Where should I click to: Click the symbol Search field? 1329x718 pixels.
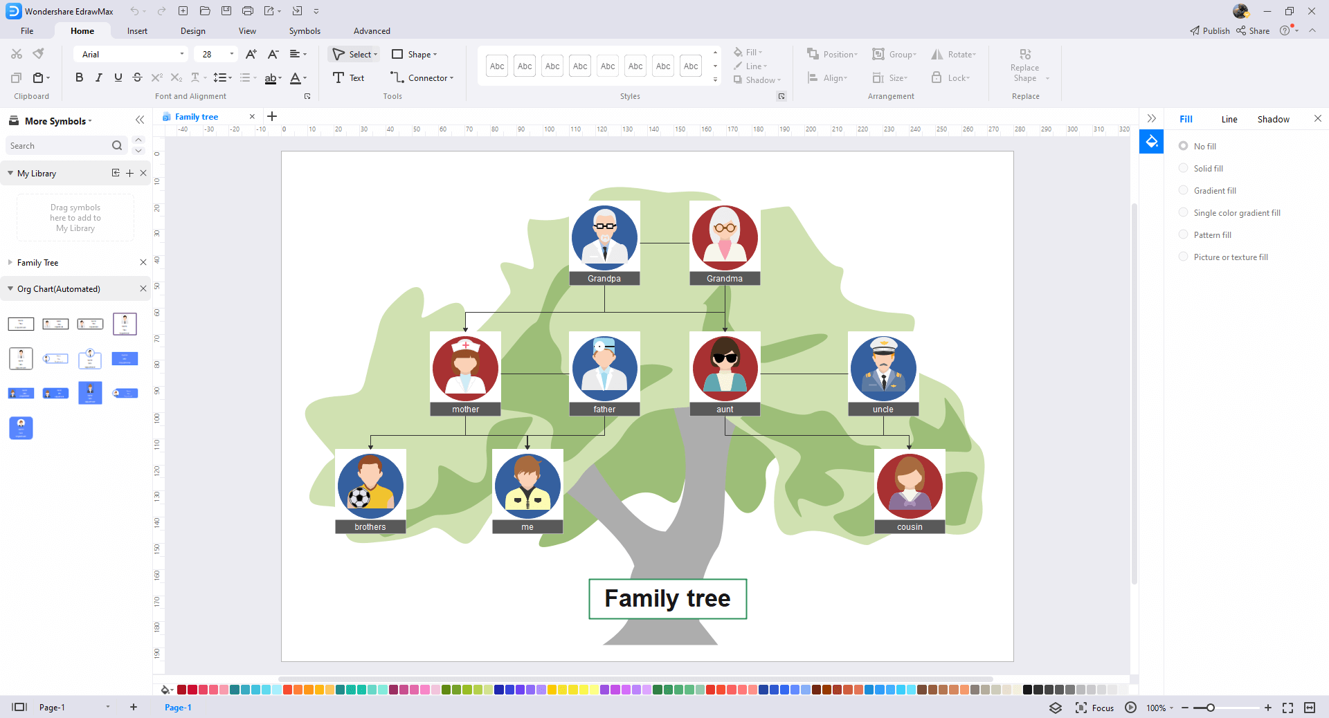coord(59,146)
